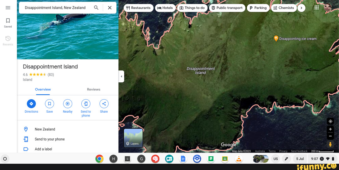Filter by the Restaurants chip
The width and height of the screenshot is (339, 170).
(138, 8)
